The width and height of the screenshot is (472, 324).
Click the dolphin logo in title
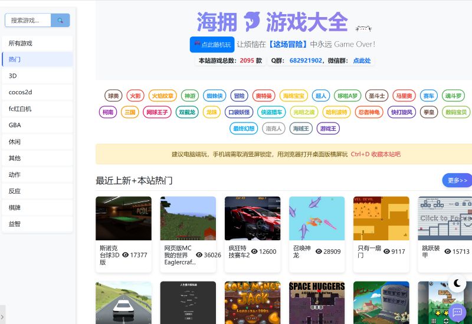(x=251, y=21)
